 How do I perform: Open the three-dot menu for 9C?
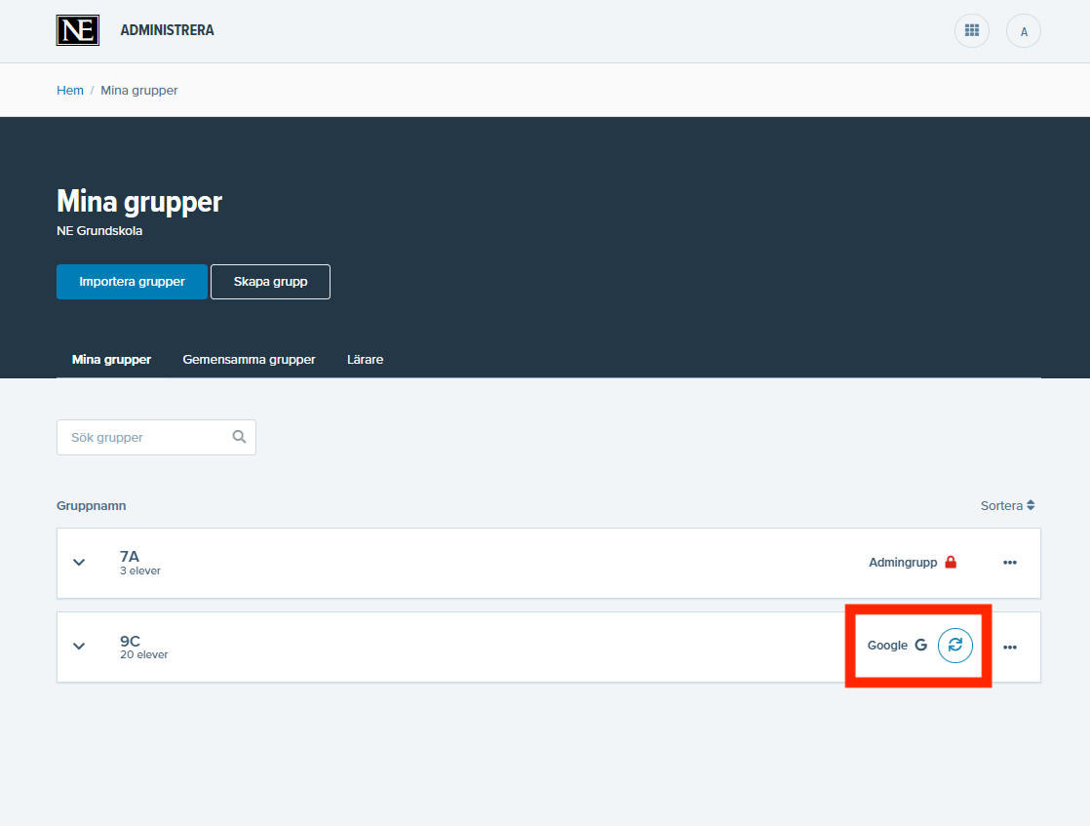click(1009, 647)
